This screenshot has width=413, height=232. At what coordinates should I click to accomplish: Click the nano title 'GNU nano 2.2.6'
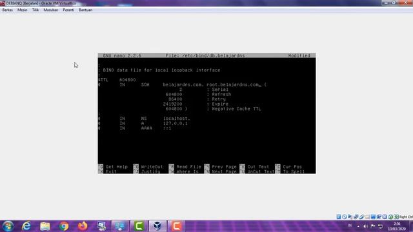pyautogui.click(x=122, y=55)
